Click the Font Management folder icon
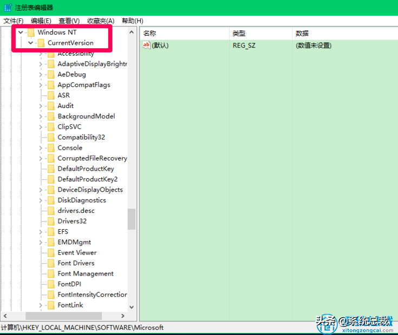The height and width of the screenshot is (335, 398). [x=51, y=273]
